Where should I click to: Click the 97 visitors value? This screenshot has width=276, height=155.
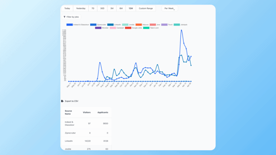click(x=89, y=123)
